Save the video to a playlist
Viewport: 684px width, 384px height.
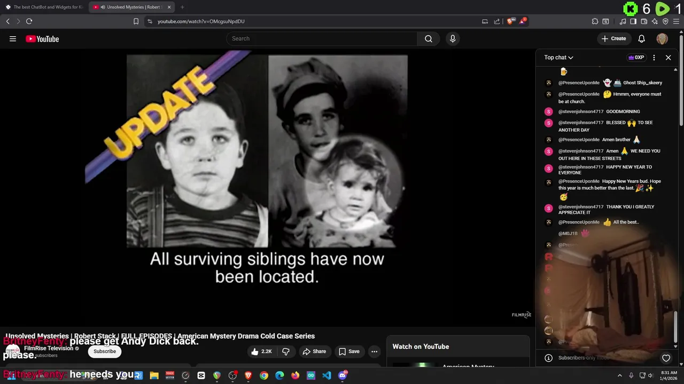[349, 351]
